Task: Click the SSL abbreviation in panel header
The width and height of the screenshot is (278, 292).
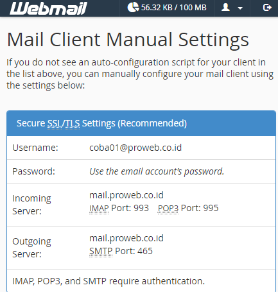Action: [55, 123]
